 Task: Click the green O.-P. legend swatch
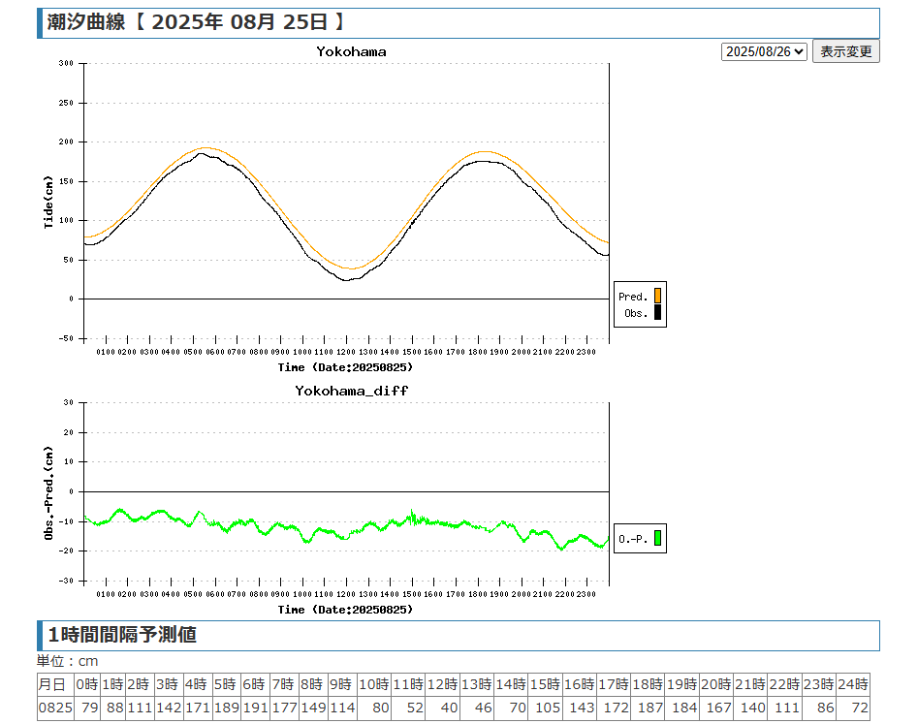657,538
